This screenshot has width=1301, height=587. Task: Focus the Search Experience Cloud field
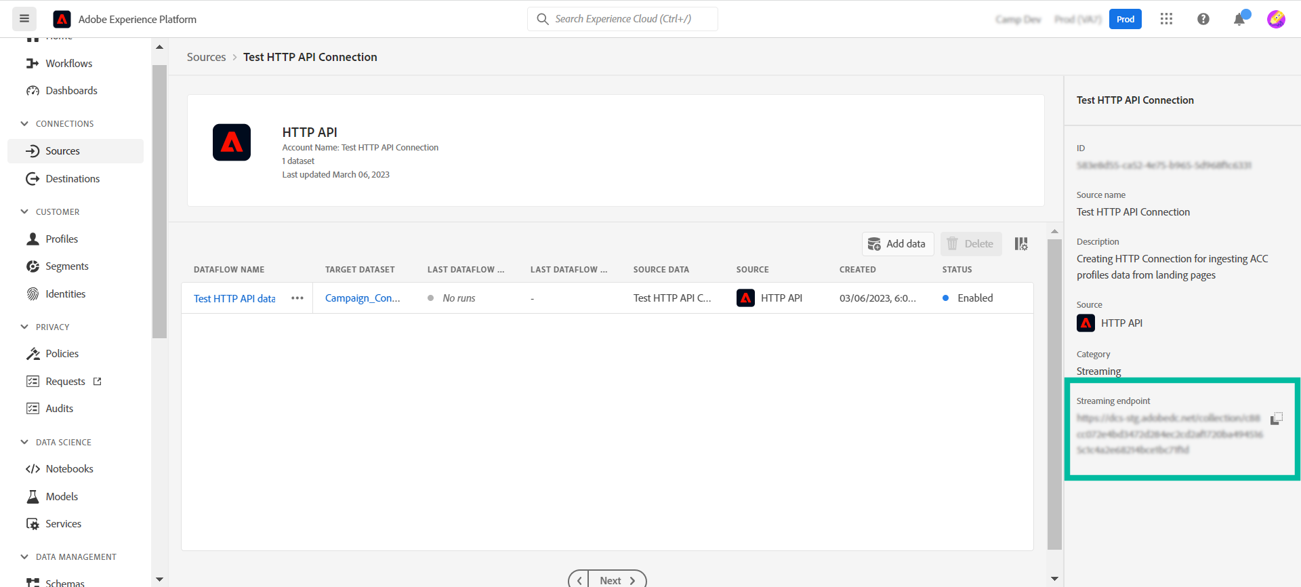pos(623,19)
